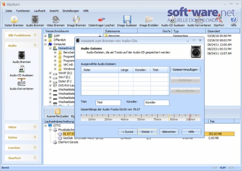Image resolution: width=242 pixels, height=171 pixels.
Task: Expand the Video sidebar panel
Action: point(35,127)
